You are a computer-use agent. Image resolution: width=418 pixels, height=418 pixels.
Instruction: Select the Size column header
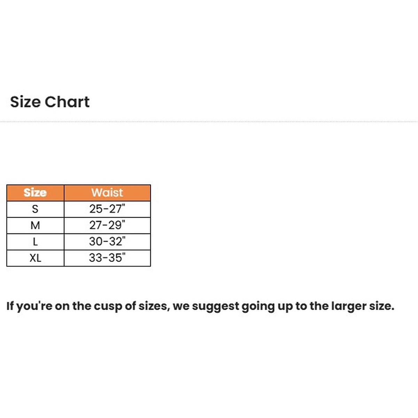tap(35, 193)
